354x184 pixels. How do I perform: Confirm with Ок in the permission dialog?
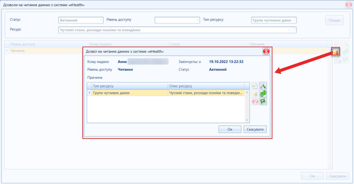[230, 129]
